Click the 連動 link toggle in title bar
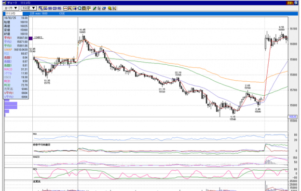Viewport: 301px width, 191px height. click(290, 3)
